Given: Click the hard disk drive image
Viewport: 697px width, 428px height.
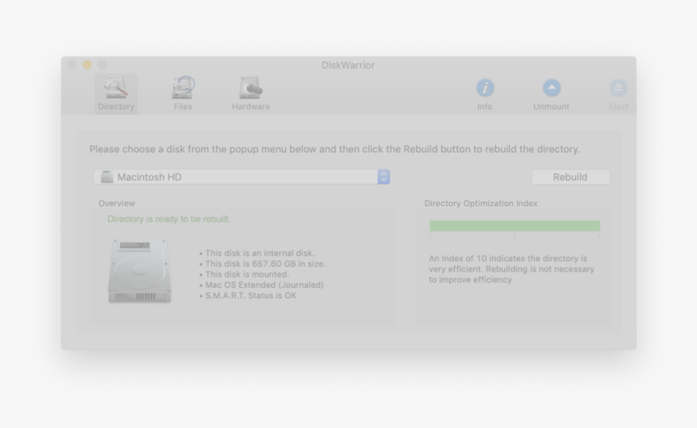Looking at the screenshot, I should pos(139,271).
